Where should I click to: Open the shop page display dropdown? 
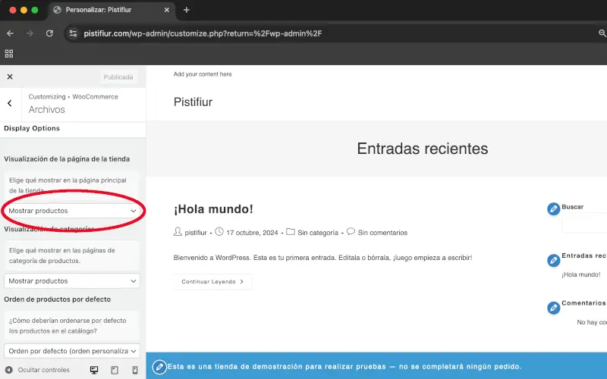click(x=72, y=211)
